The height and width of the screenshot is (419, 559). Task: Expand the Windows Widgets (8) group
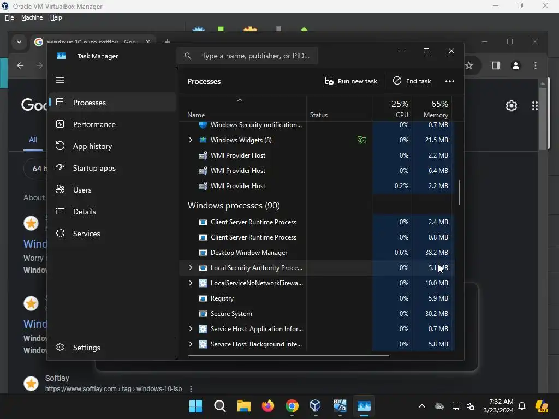coord(191,140)
